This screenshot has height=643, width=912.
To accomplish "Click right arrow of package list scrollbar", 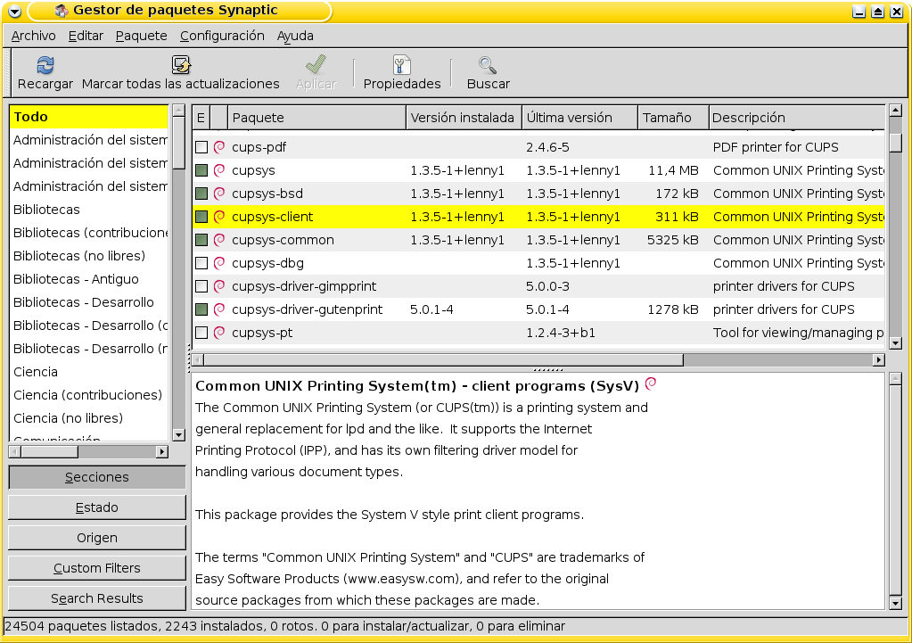I will click(878, 360).
